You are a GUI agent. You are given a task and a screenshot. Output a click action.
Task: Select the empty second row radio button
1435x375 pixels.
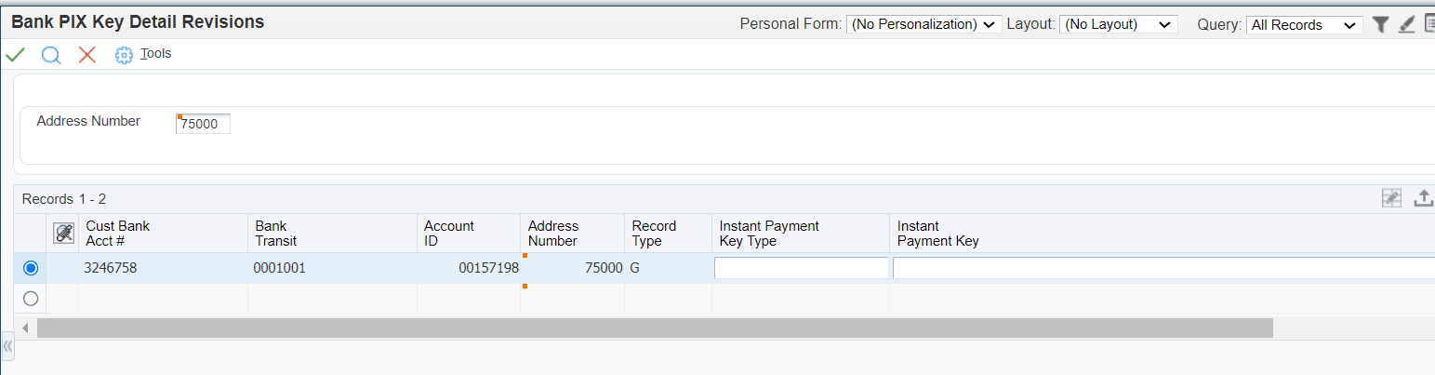(31, 299)
